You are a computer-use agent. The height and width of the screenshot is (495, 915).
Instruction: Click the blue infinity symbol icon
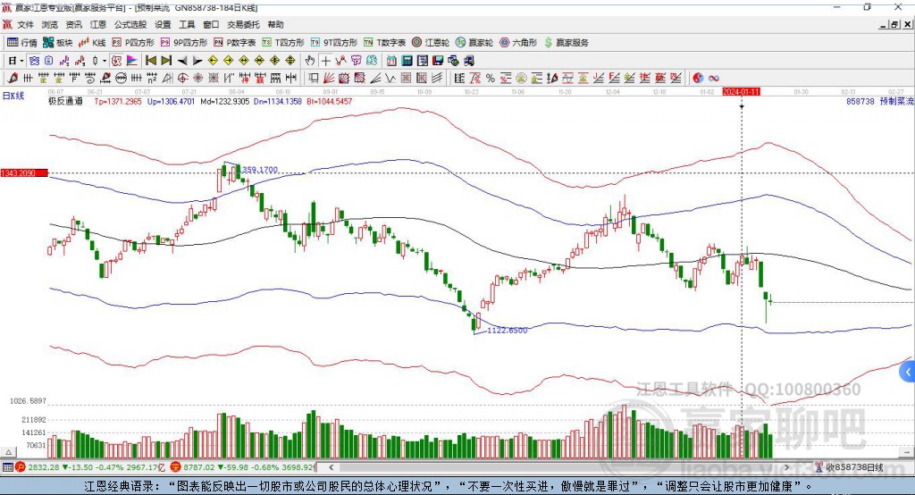coord(714,79)
